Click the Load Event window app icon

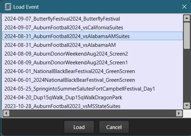click(8, 7)
